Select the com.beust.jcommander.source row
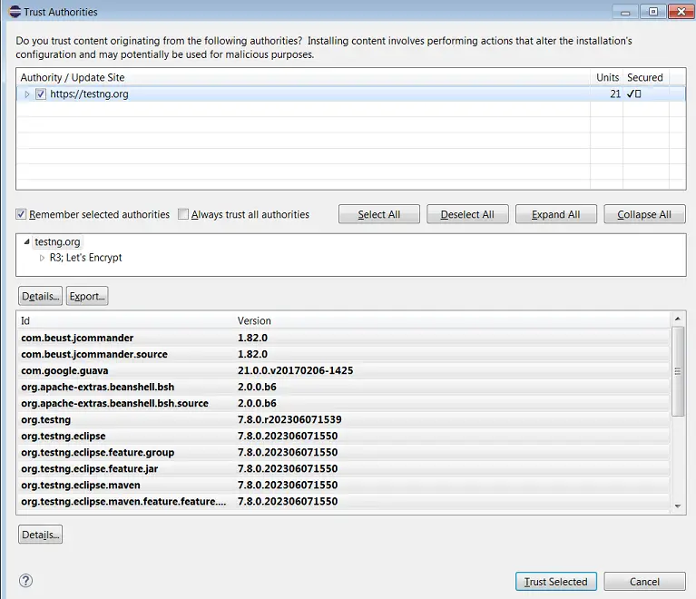696x599 pixels. pyautogui.click(x=344, y=354)
